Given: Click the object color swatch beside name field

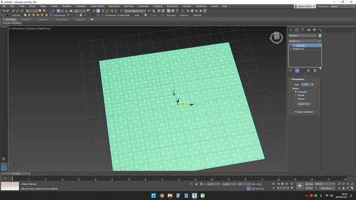Looking at the screenshot, I should pyautogui.click(x=320, y=36).
